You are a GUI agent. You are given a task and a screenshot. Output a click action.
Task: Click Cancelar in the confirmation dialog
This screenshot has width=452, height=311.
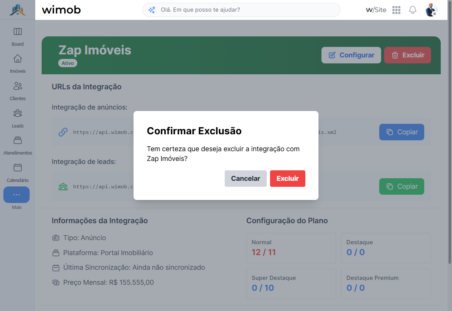coord(245,179)
